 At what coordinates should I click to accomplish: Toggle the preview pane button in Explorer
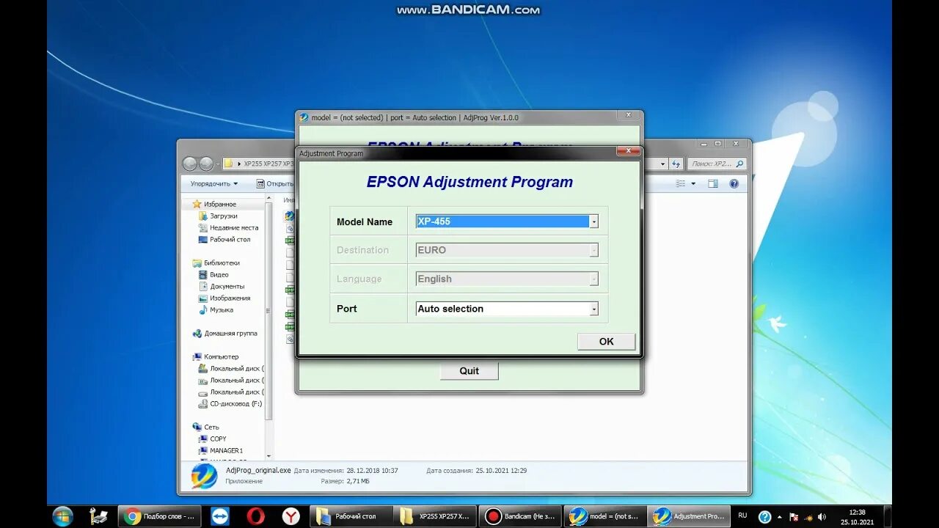click(x=713, y=184)
